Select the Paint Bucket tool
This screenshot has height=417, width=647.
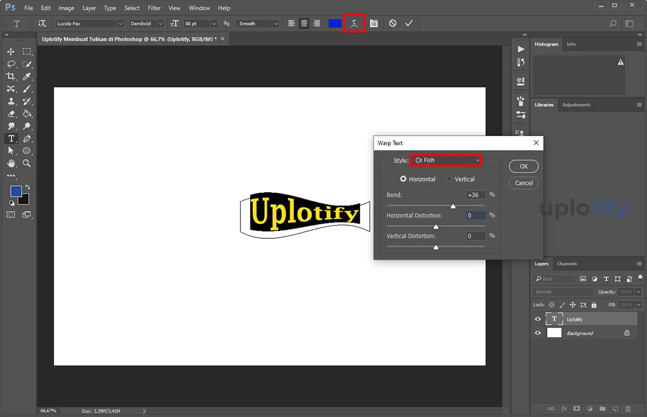pos(27,114)
